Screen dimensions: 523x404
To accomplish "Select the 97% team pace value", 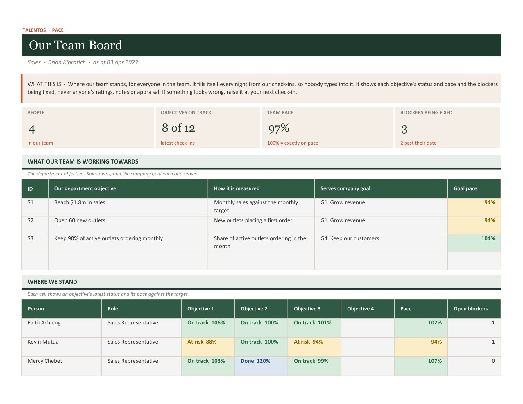I will tap(279, 128).
